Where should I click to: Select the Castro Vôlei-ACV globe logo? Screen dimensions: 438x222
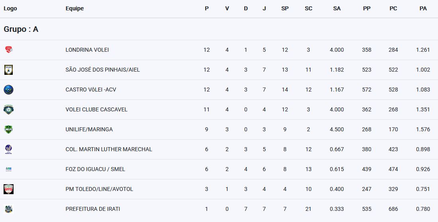pyautogui.click(x=9, y=90)
